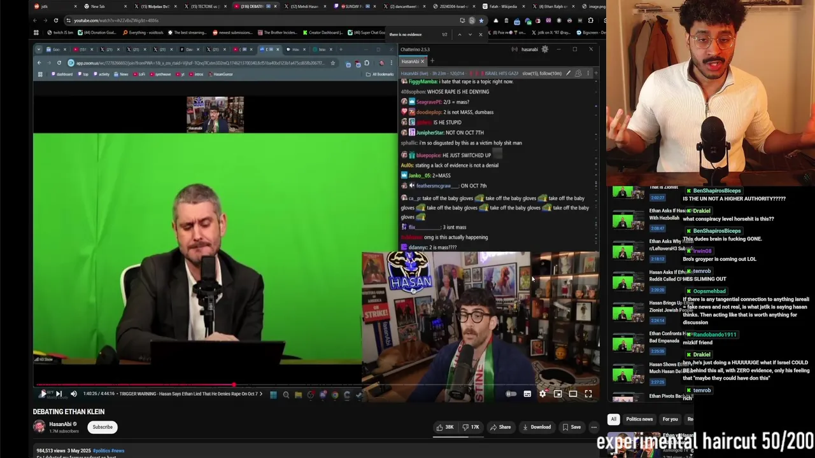Select the All filter chip
815x458 pixels.
(x=613, y=419)
